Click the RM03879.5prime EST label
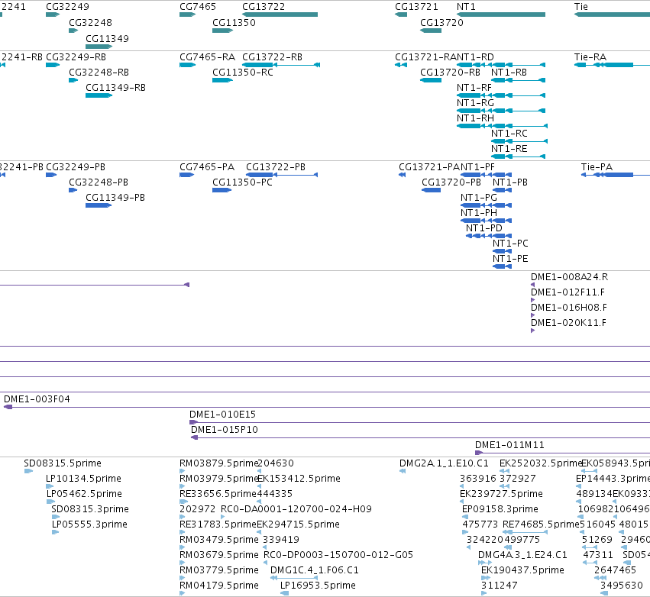 coord(219,463)
